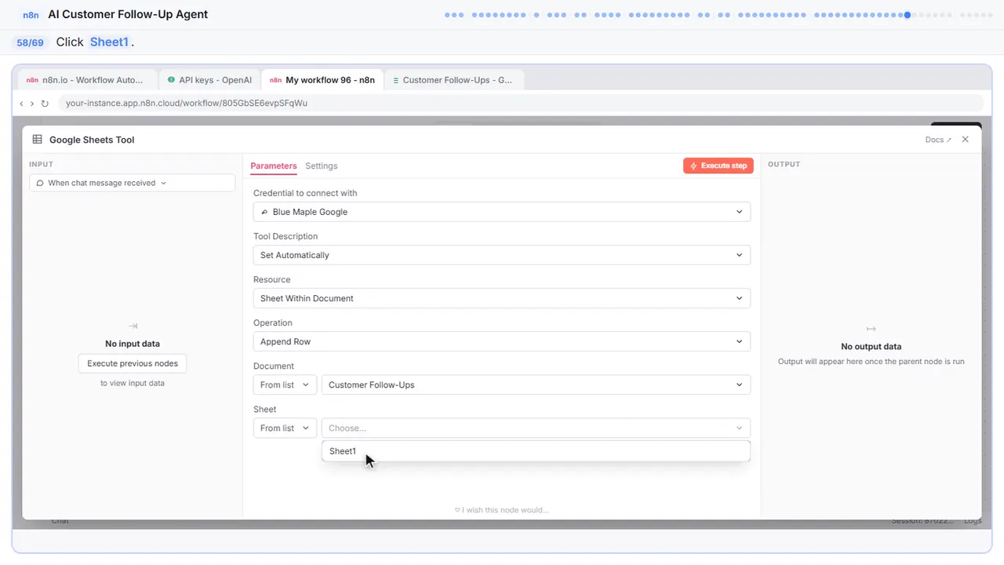Click Execute previous nodes button

coord(133,363)
